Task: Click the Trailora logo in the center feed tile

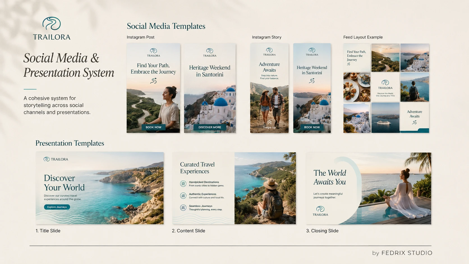Action: click(x=385, y=84)
